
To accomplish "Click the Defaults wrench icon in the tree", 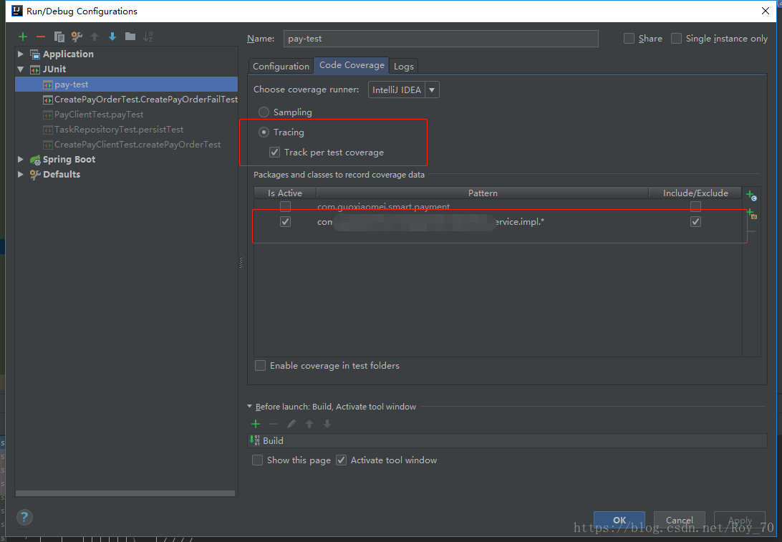I will (35, 175).
